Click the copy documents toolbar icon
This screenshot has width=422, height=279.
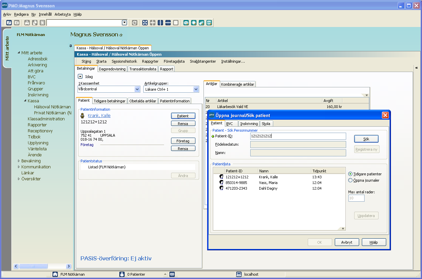(35, 23)
